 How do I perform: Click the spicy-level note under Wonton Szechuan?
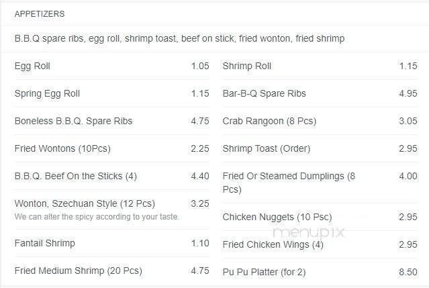(97, 217)
